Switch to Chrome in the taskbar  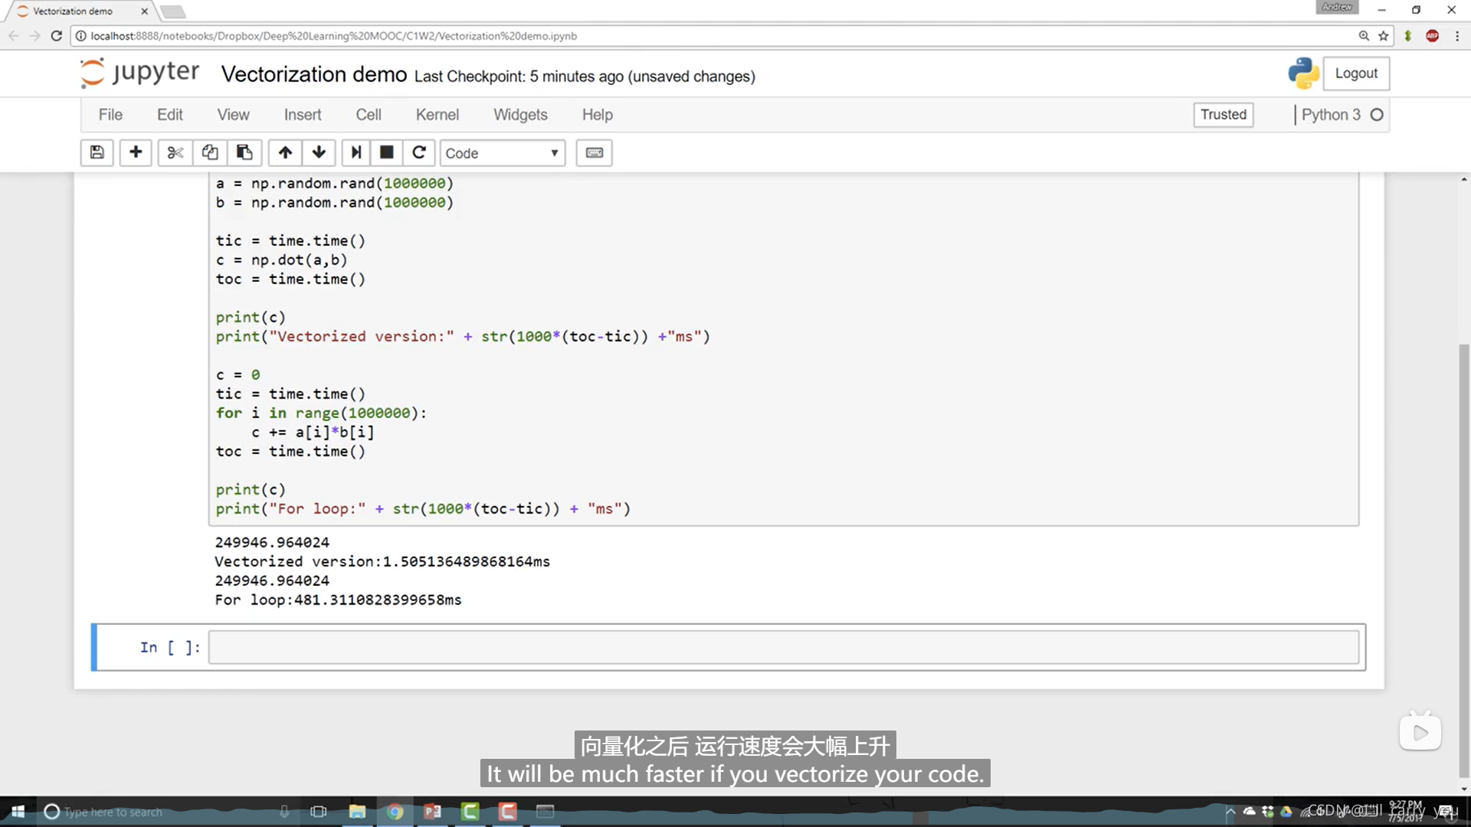click(395, 811)
